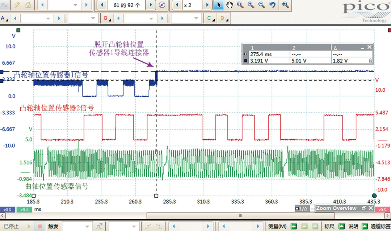Click the teal circular marker at axis end

click(374, 196)
